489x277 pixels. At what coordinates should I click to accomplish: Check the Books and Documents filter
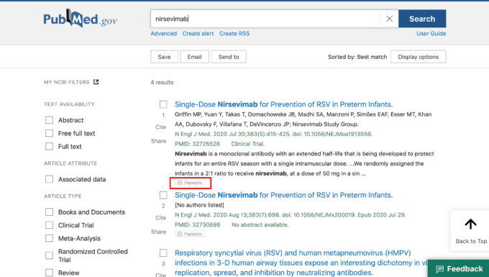[x=50, y=212]
